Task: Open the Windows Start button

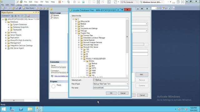Action: click(4, 109)
